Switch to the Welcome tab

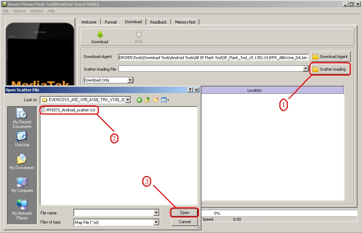point(89,22)
